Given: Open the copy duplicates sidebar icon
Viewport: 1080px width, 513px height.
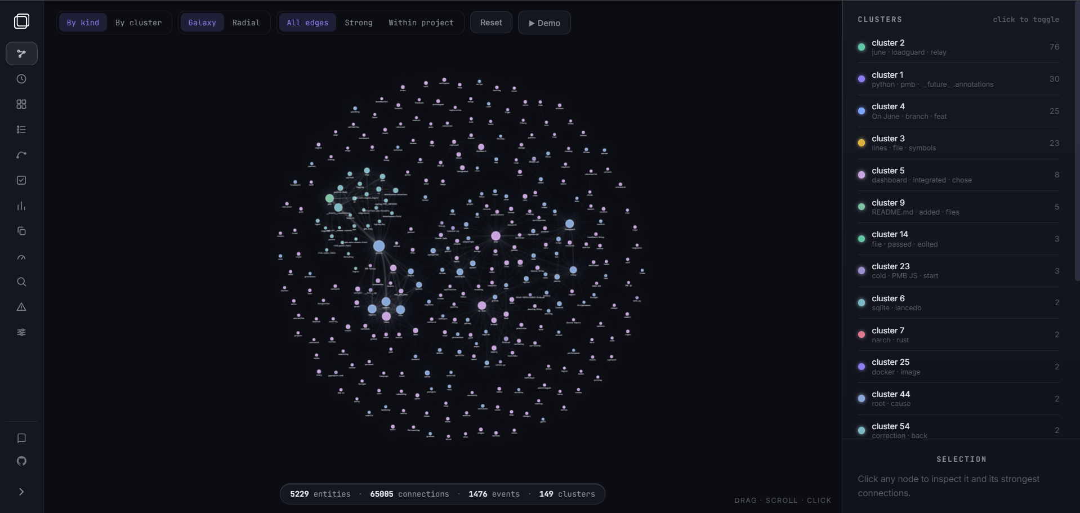Looking at the screenshot, I should [x=21, y=231].
